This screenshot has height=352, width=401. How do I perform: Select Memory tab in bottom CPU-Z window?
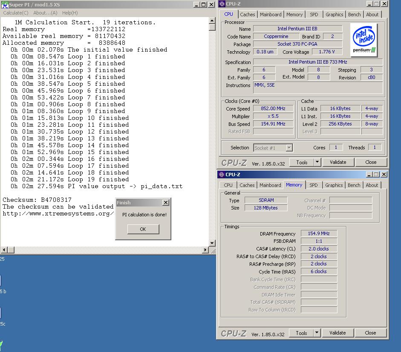[x=294, y=185]
